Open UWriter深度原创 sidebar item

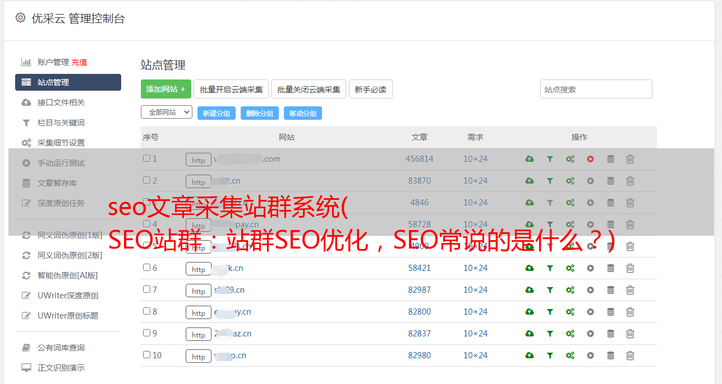(x=68, y=296)
